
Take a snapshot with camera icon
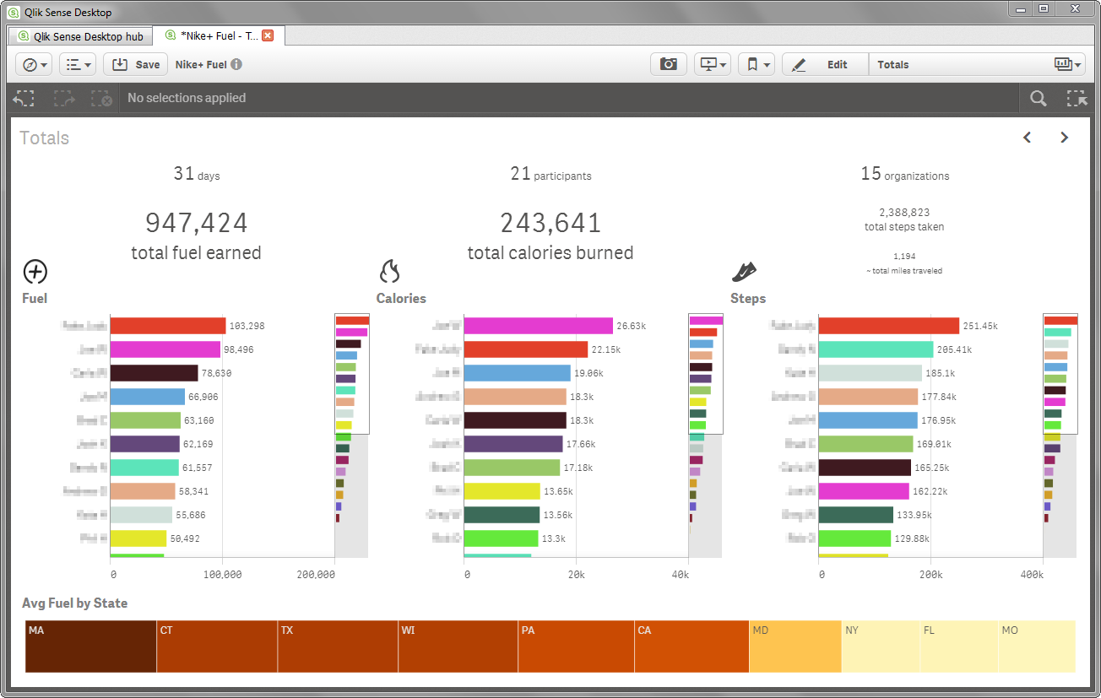coord(668,64)
